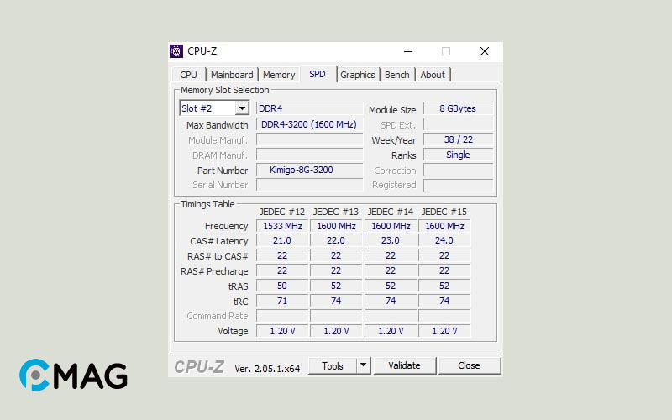Click JEDEC #15 Voltage 1.20 V cell
The image size is (672, 420).
click(x=444, y=331)
